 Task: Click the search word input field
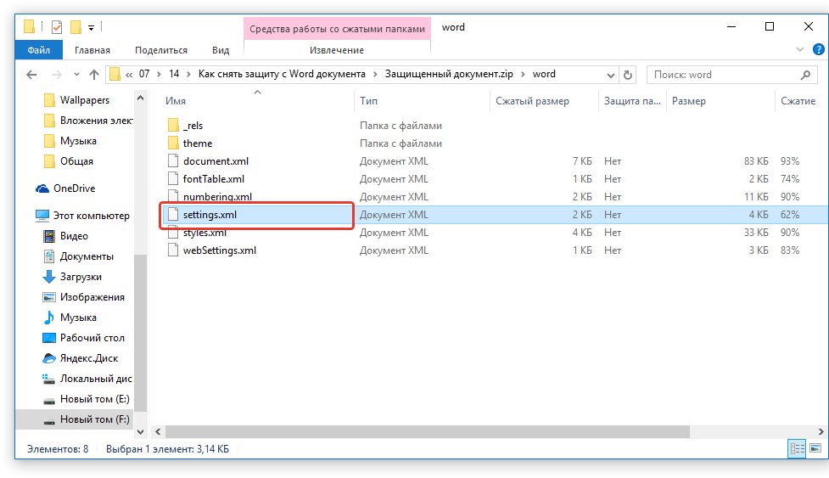[x=723, y=75]
